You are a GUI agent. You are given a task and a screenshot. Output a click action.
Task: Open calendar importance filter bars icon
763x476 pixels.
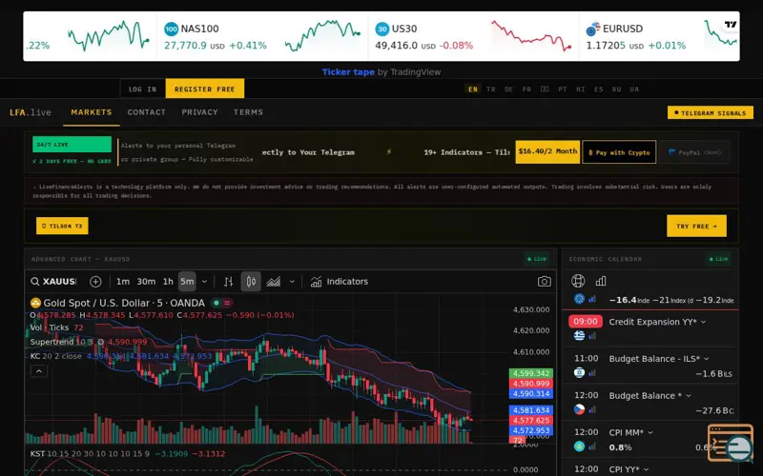[601, 281]
